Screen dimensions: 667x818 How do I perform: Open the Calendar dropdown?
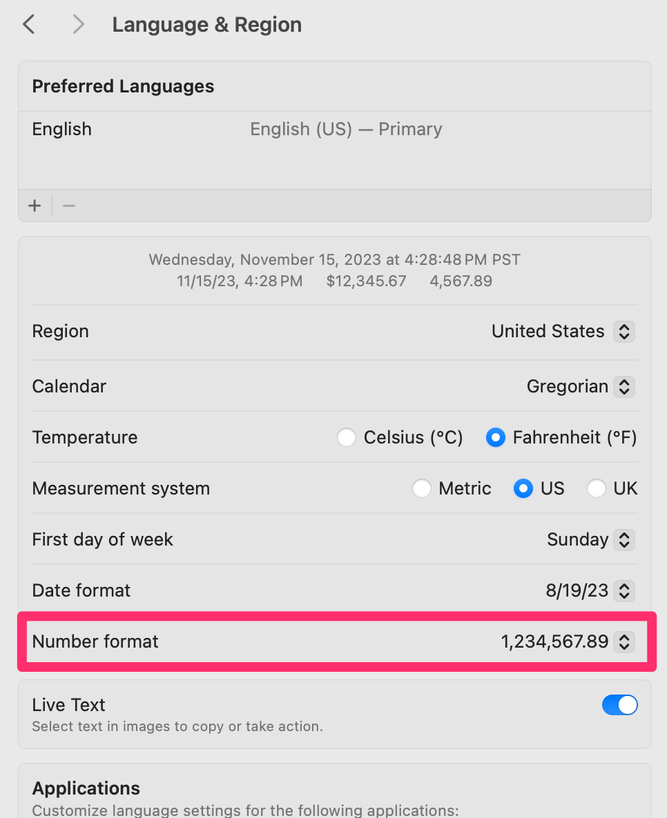pos(580,386)
